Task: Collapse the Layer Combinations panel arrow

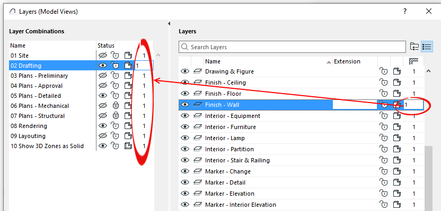Action: (169, 24)
